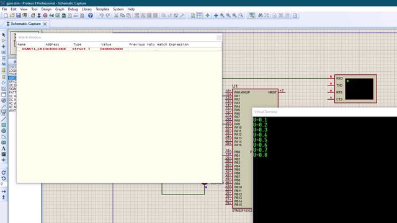Screen dimensions: 397x223
Task: Close the Watch Window
Action: [x=219, y=37]
